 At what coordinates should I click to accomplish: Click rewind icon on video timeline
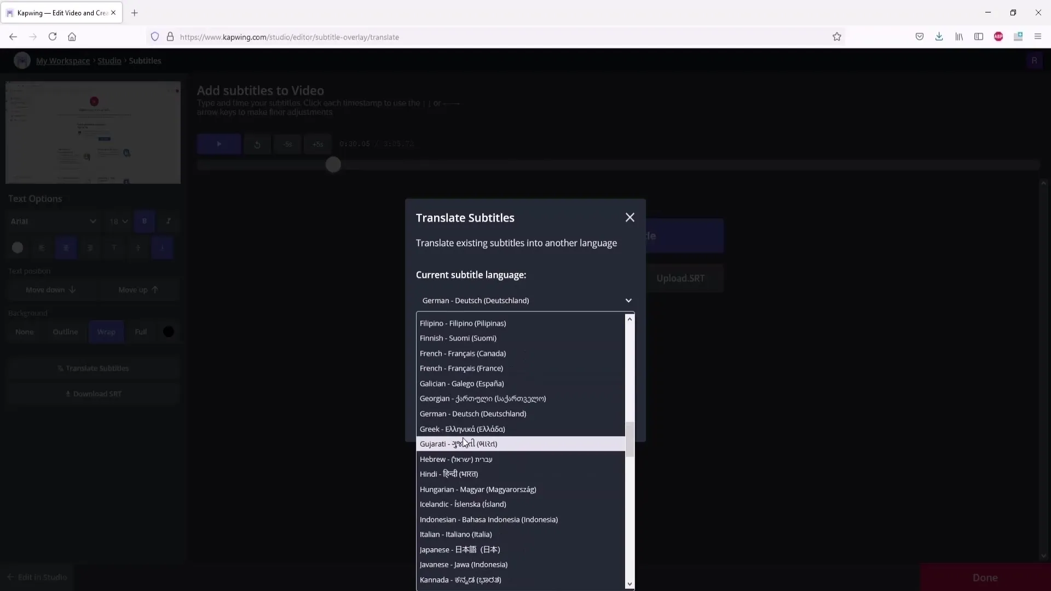[x=257, y=143]
